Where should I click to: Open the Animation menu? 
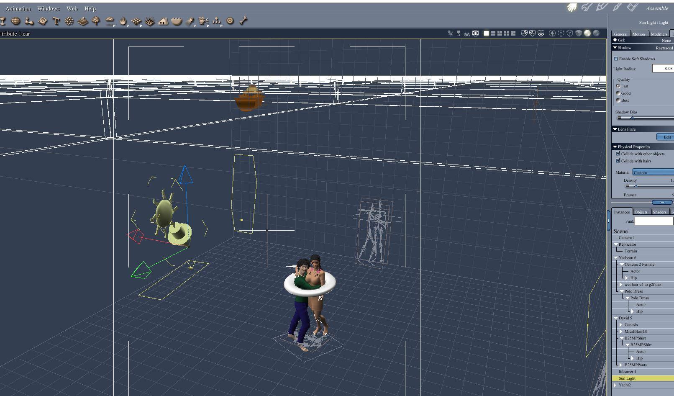coord(18,8)
